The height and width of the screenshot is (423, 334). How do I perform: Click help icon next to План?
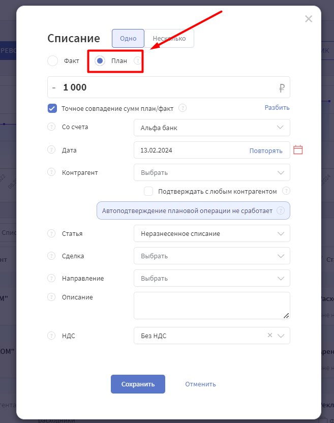(x=138, y=61)
